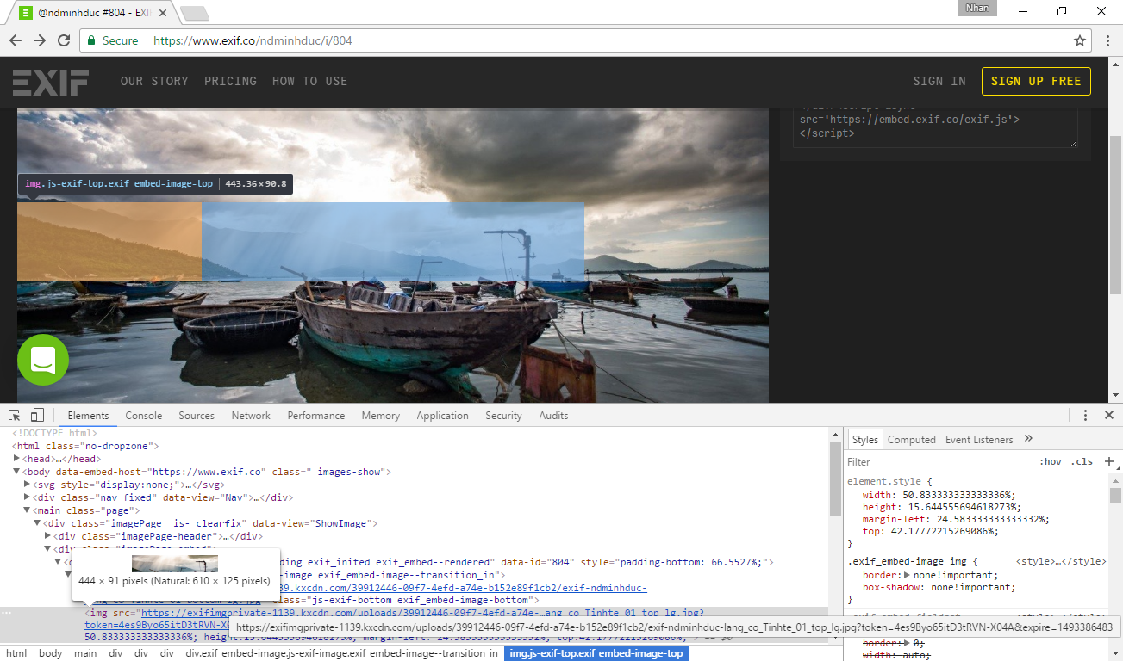Image resolution: width=1123 pixels, height=661 pixels.
Task: Select the inspect element picker icon
Action: click(14, 415)
